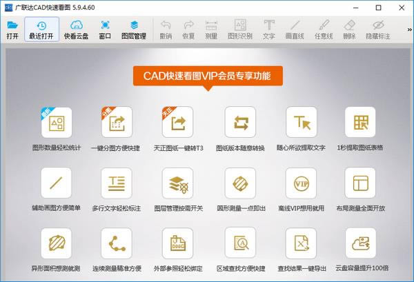Open 图层管理按需开关 feature icon
This screenshot has height=282, width=414.
click(177, 183)
